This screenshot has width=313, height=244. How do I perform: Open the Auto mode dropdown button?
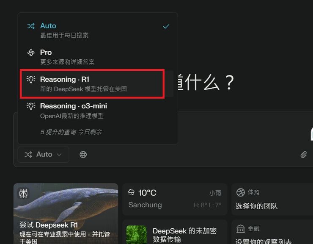pyautogui.click(x=43, y=155)
